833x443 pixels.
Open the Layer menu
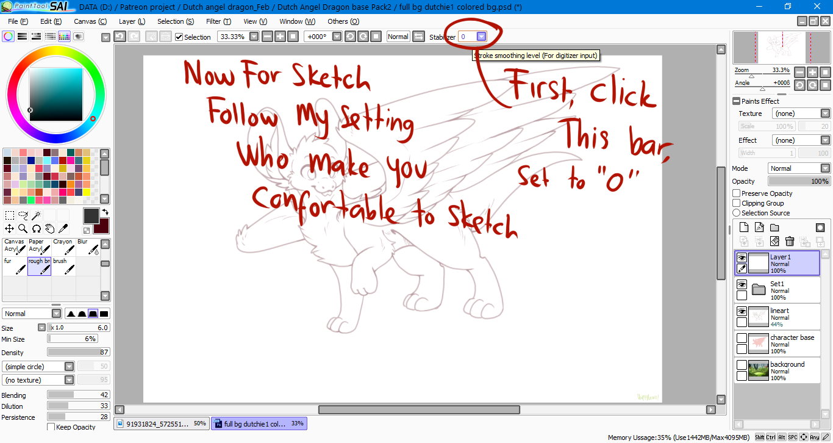[132, 21]
